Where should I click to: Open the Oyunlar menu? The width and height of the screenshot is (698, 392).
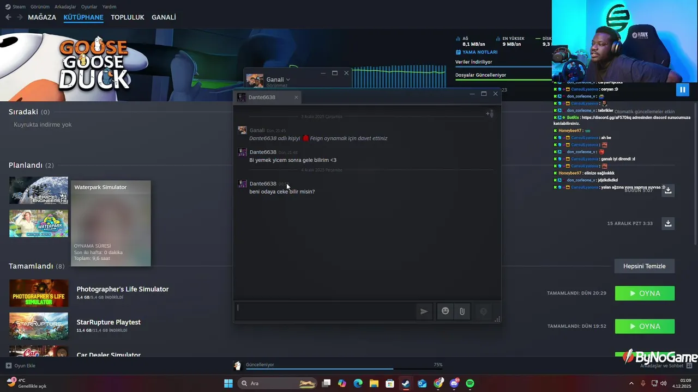pyautogui.click(x=89, y=7)
